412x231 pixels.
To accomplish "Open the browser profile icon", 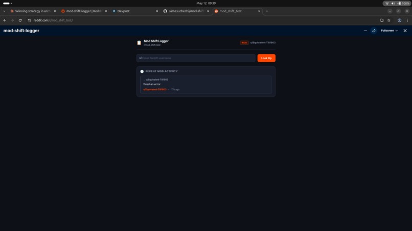I will pyautogui.click(x=399, y=20).
